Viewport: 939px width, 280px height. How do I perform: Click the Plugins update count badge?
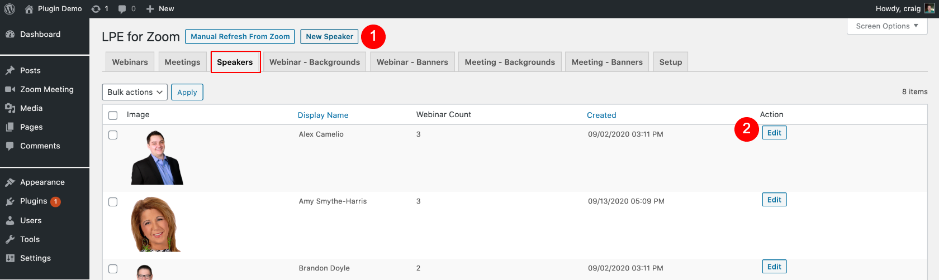[x=55, y=201]
